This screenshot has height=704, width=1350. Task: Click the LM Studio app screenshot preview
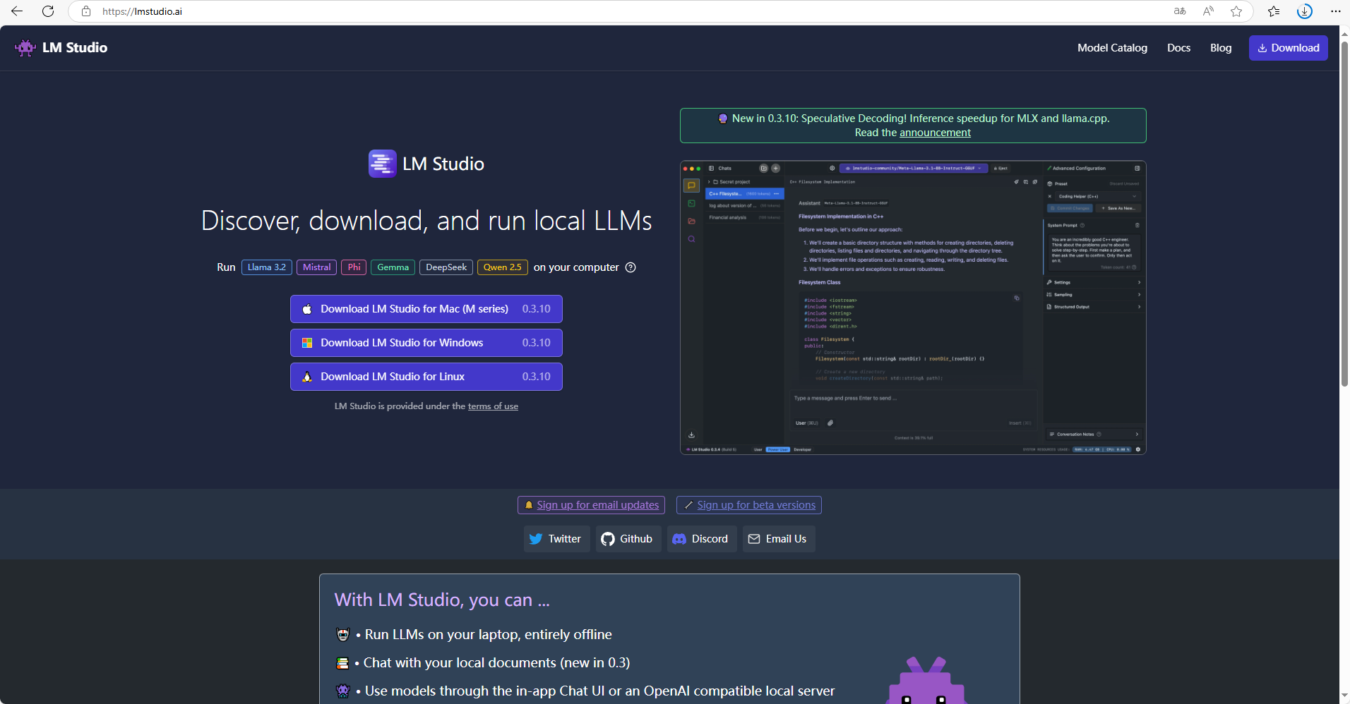click(x=912, y=308)
